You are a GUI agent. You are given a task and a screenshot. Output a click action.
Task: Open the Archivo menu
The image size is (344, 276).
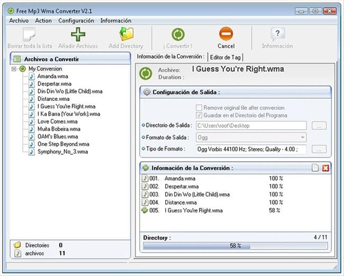click(x=19, y=21)
